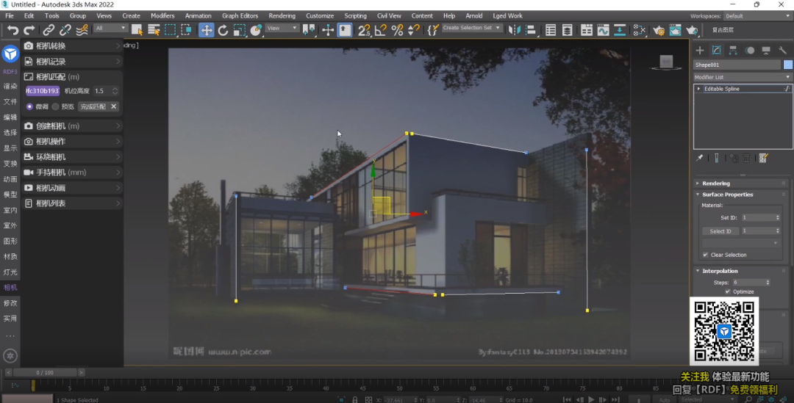Open Select by Name dialog
Screen dimensions: 794x403
154,30
